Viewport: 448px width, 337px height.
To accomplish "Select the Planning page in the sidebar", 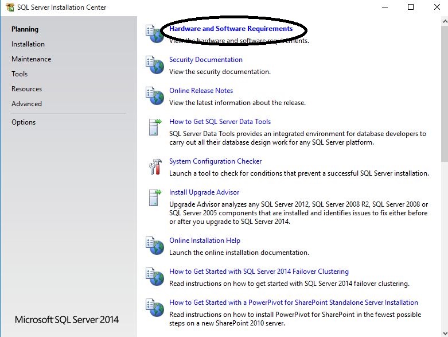I will coord(25,29).
